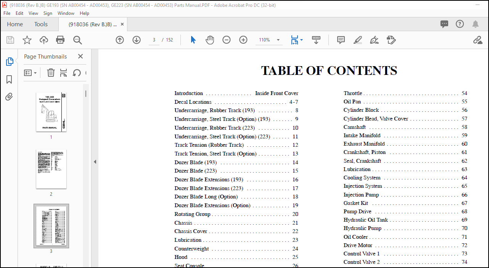Screen dimensions: 489x268
Task: Select the 918036 Parts Manual tab
Action: pos(92,24)
